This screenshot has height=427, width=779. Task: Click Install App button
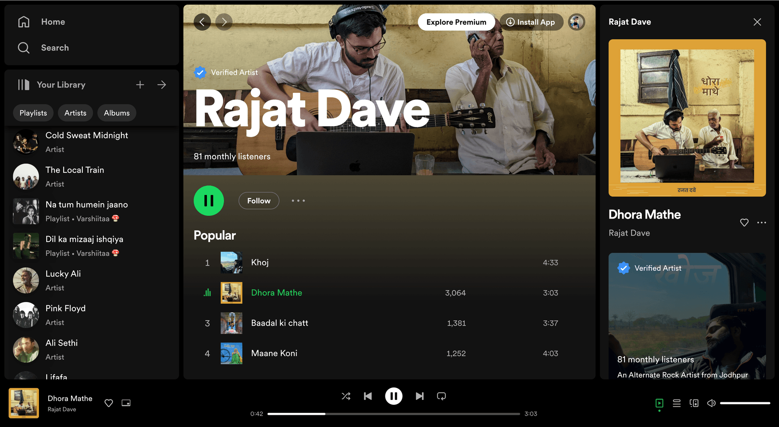pyautogui.click(x=532, y=22)
